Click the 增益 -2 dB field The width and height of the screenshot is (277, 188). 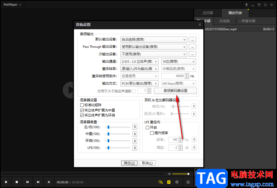pos(174,148)
